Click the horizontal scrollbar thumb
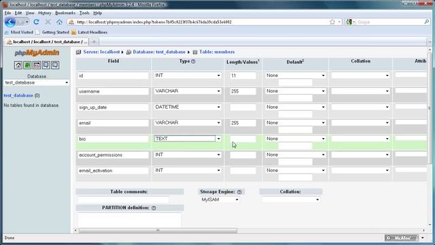 [158, 231]
